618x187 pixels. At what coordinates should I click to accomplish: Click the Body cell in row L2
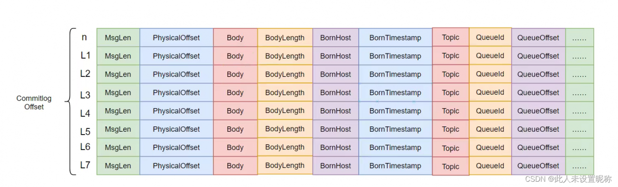(x=235, y=74)
